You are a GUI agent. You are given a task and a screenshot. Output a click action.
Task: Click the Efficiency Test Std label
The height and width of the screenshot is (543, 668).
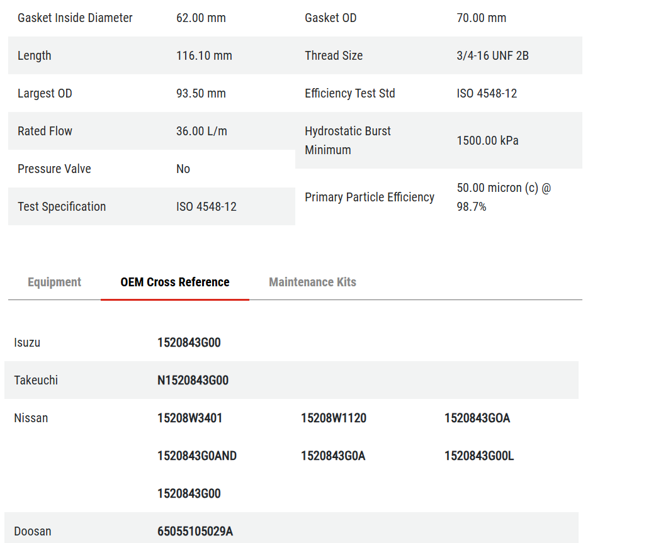pyautogui.click(x=350, y=93)
